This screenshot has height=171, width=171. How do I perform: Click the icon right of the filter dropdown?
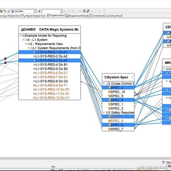39,11
